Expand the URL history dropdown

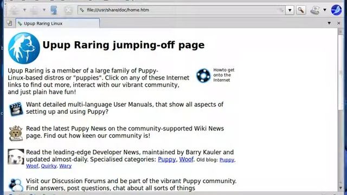tap(290, 10)
